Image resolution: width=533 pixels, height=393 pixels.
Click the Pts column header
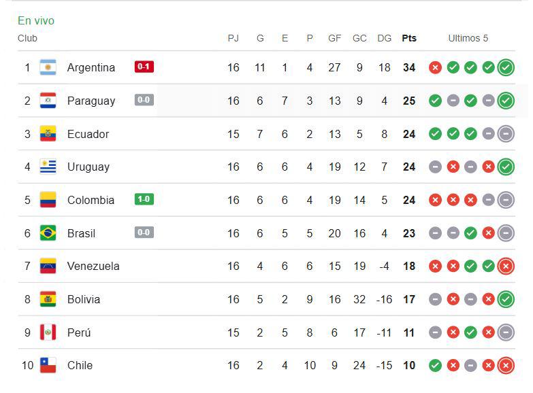click(x=409, y=38)
